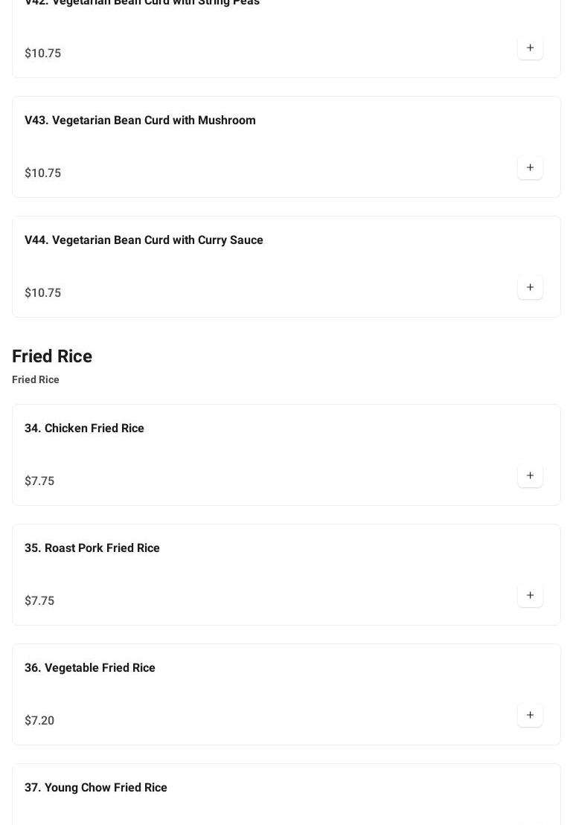This screenshot has height=825, width=573.
Task: Add 36. Vegetable Fried Rice to order
Action: tap(530, 716)
